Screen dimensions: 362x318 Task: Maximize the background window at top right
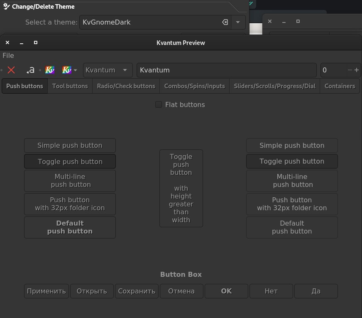[x=298, y=21]
